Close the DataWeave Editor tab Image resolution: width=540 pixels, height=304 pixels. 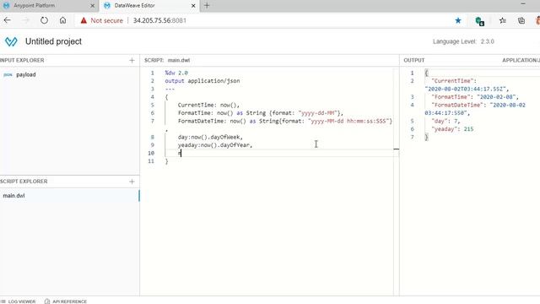193,6
